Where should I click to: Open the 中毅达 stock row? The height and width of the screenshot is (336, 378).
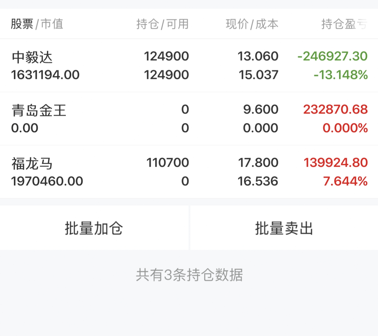tap(189, 65)
